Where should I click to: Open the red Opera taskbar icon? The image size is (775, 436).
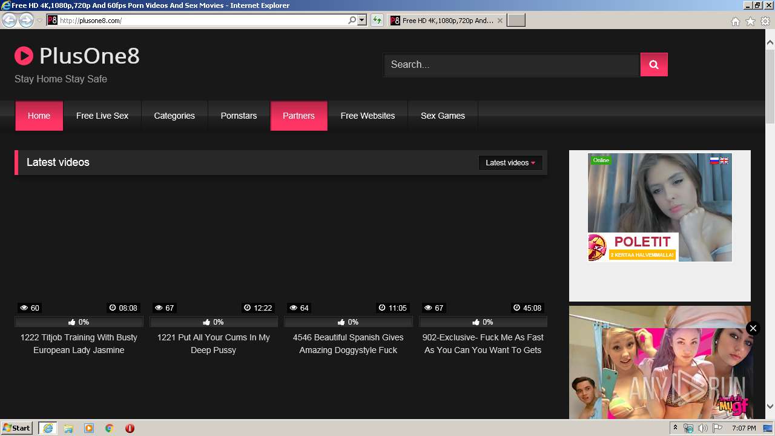pos(130,428)
